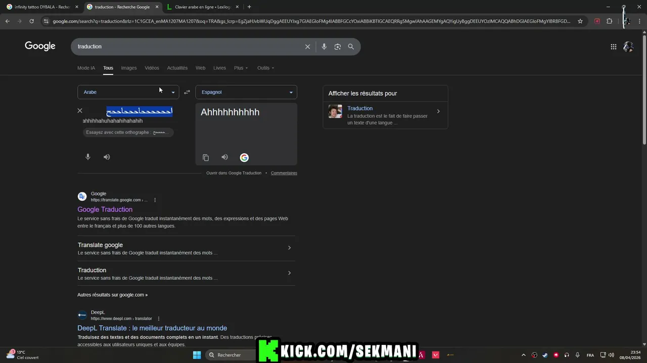Image resolution: width=647 pixels, height=363 pixels.
Task: Open the Google apps grid
Action: 613,46
